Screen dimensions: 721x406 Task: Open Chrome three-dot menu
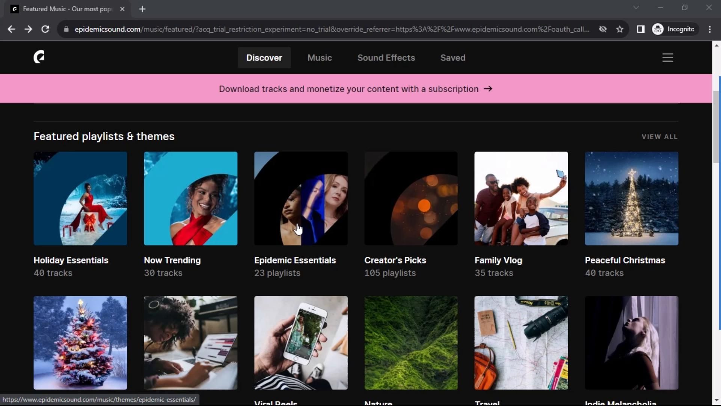coord(709,29)
